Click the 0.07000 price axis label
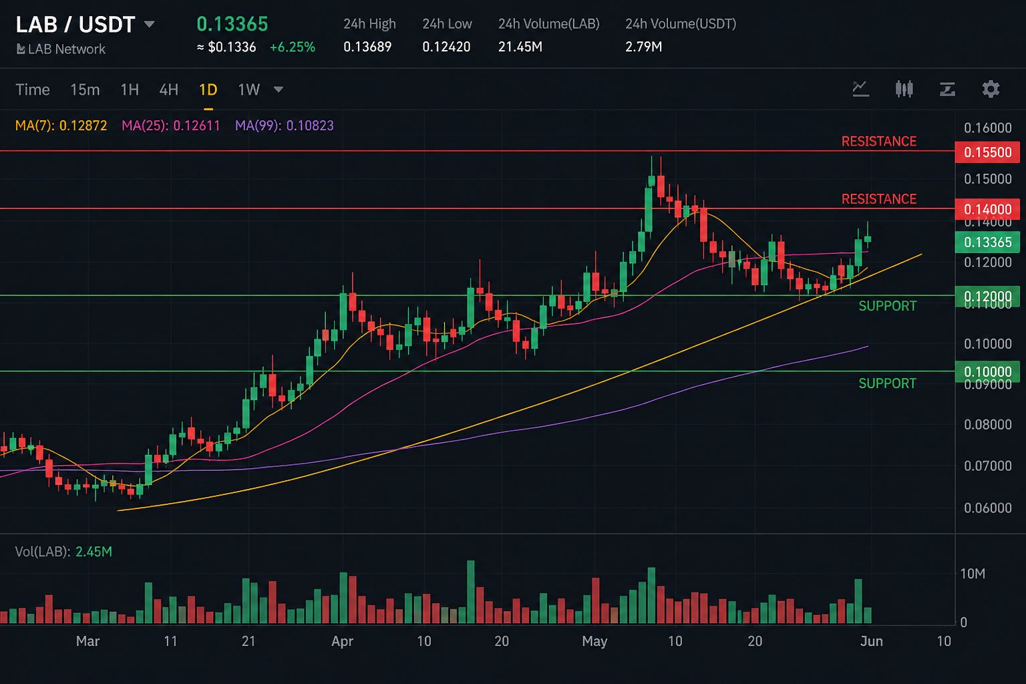This screenshot has height=684, width=1026. (x=988, y=466)
